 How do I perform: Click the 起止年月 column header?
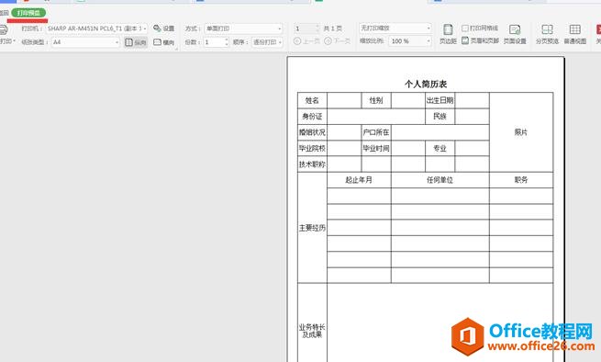(359, 180)
